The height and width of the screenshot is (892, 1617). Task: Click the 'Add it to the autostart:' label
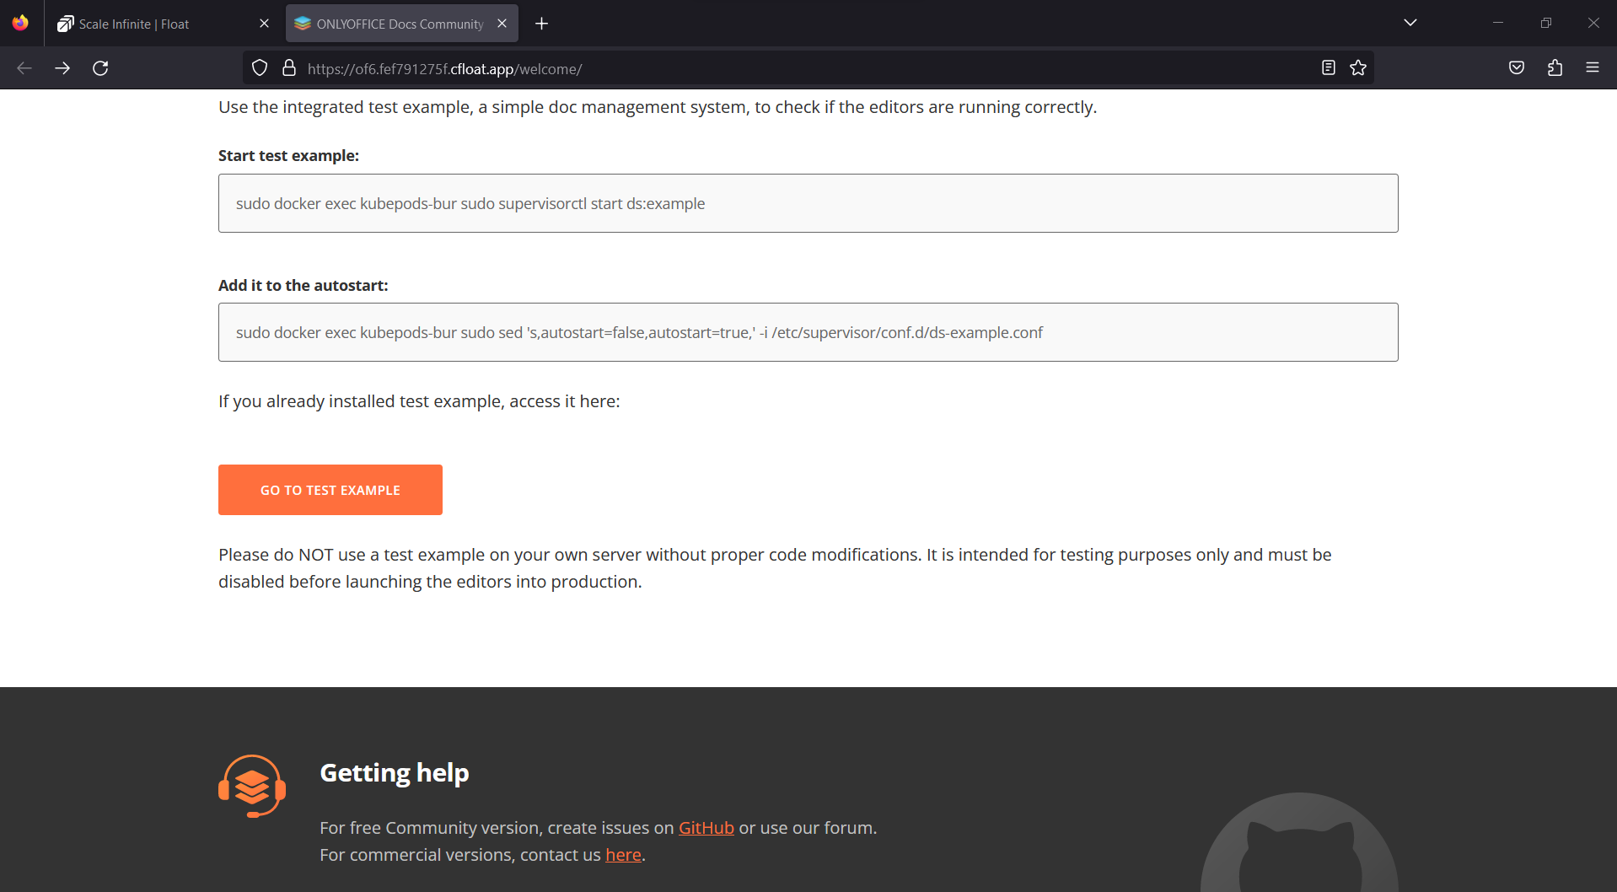click(304, 286)
